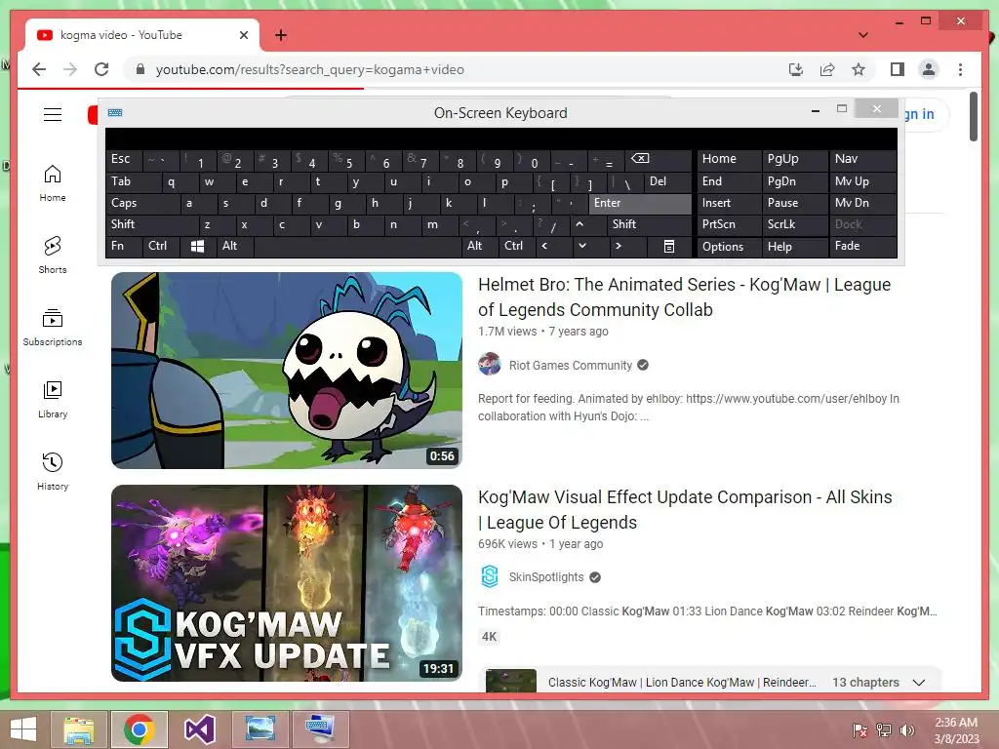This screenshot has height=749, width=999.
Task: Open History in the YouTube sidebar
Action: coord(53,472)
